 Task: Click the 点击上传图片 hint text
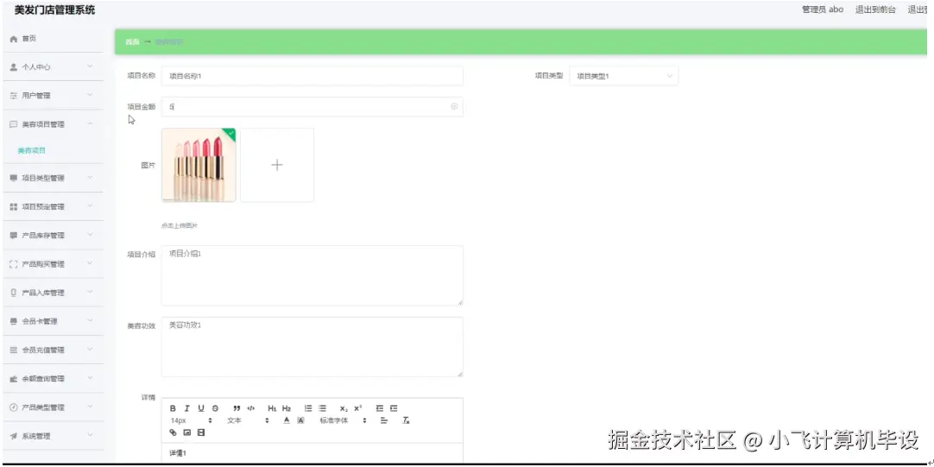(180, 226)
